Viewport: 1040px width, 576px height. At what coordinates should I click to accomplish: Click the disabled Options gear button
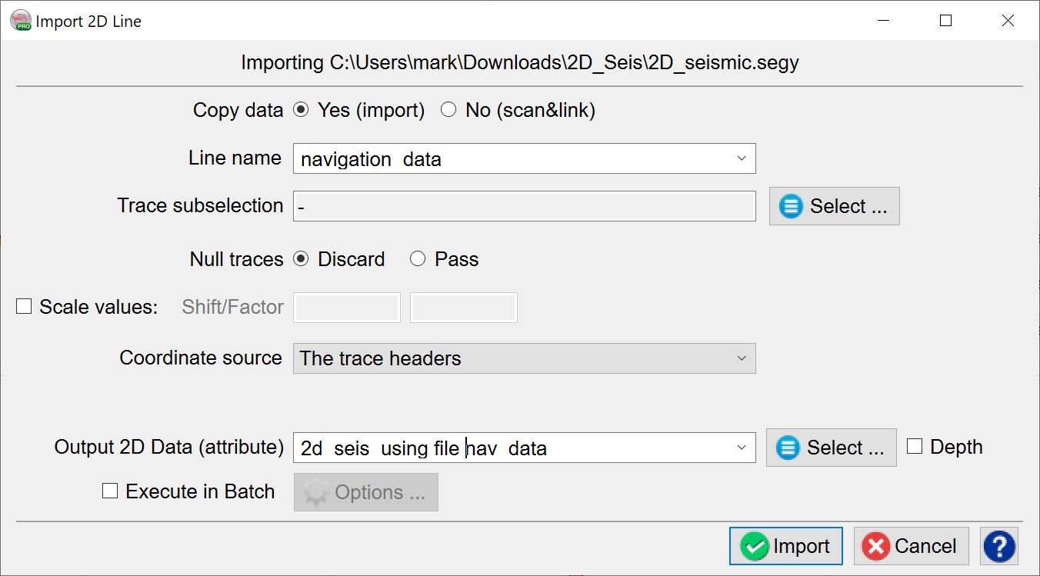click(x=366, y=492)
